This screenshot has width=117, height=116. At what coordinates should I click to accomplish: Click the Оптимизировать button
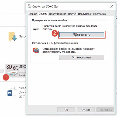[82, 57]
